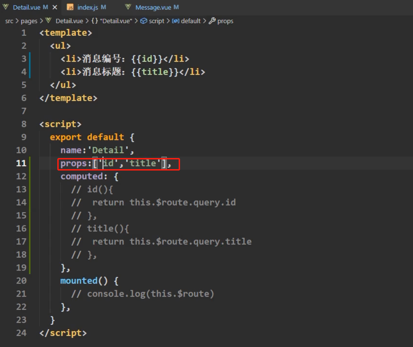Click the mounted() method name
The image size is (413, 347).
(x=79, y=280)
